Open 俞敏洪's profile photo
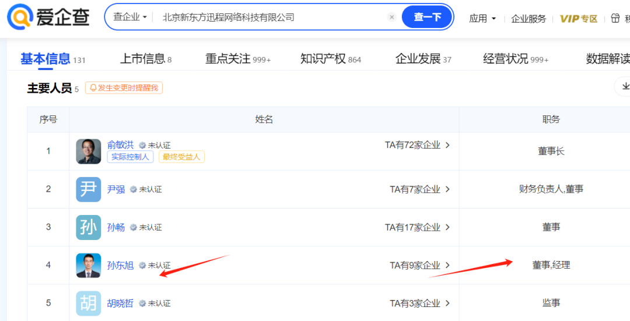This screenshot has width=630, height=321. pyautogui.click(x=89, y=151)
